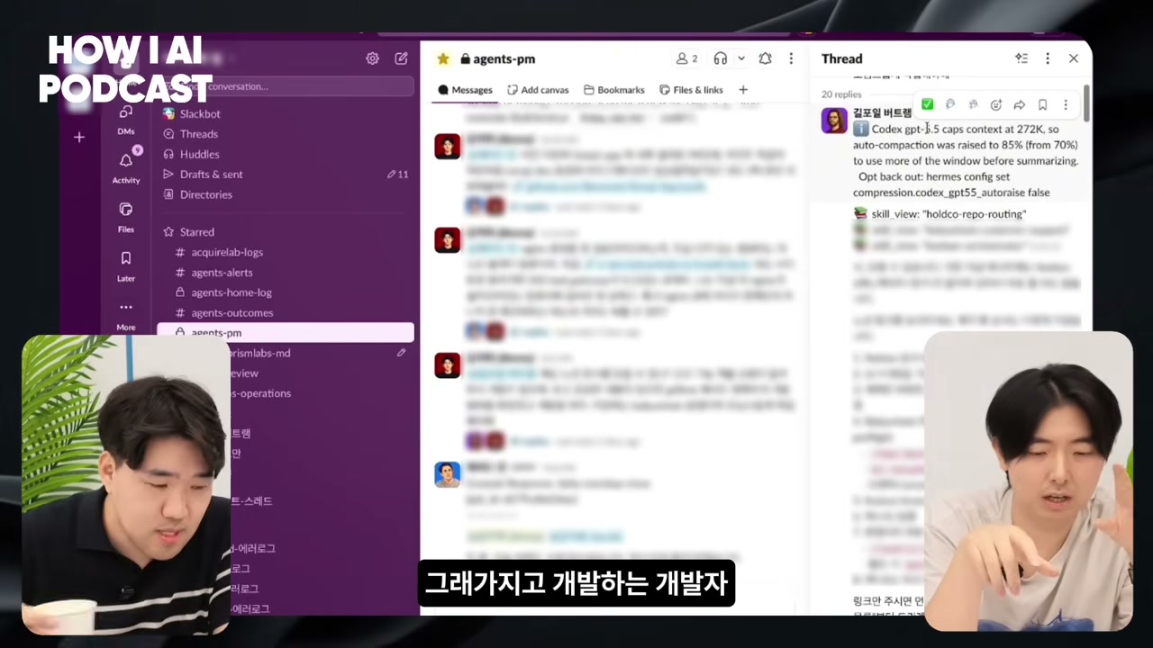
Task: Toggle the star on agents-pm channel
Action: tap(443, 58)
